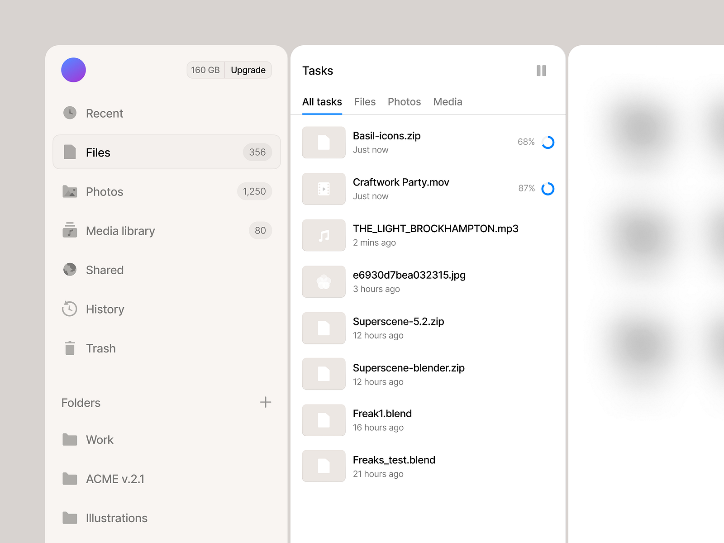Select the Files document icon

coord(70,152)
